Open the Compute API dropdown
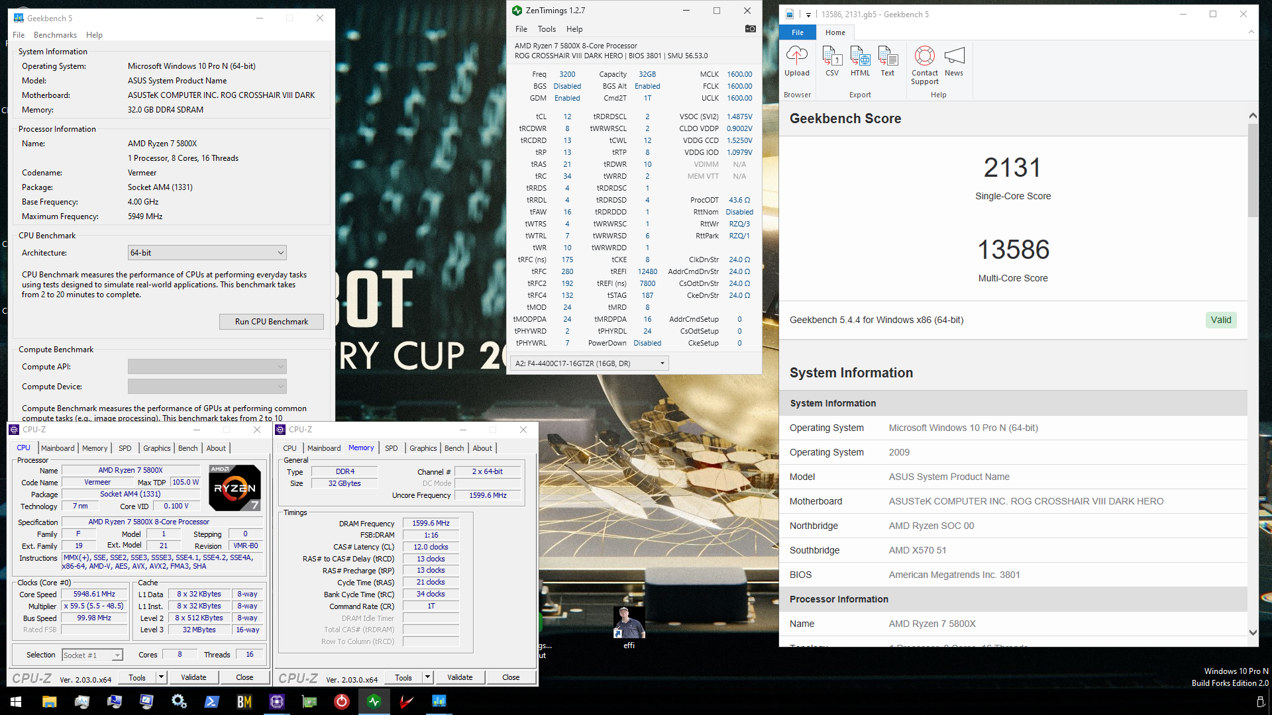The width and height of the screenshot is (1272, 715). point(207,367)
